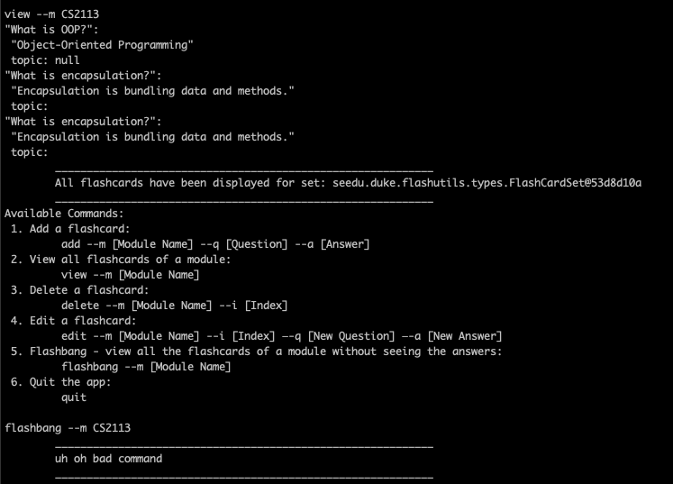Click the '6. Quit the app:' line
This screenshot has width=673, height=484.
coord(60,382)
